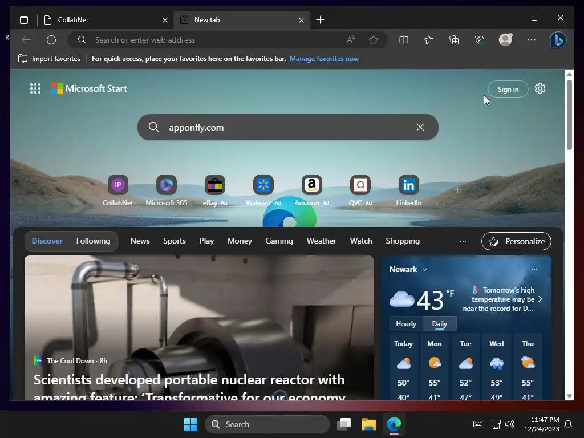Expand the Newark location dropdown

click(x=424, y=269)
